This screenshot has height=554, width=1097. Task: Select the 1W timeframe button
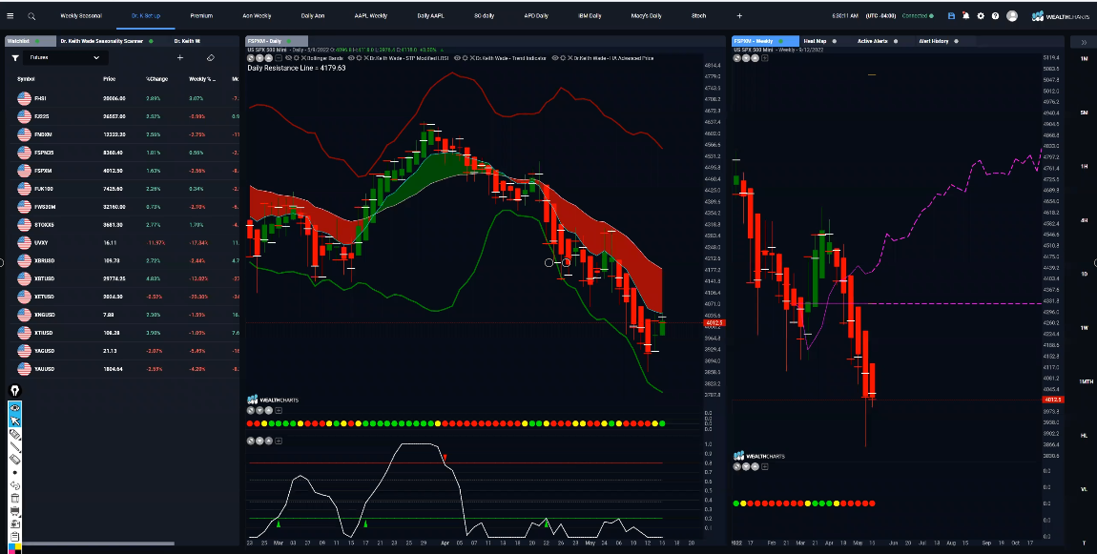coord(1084,328)
